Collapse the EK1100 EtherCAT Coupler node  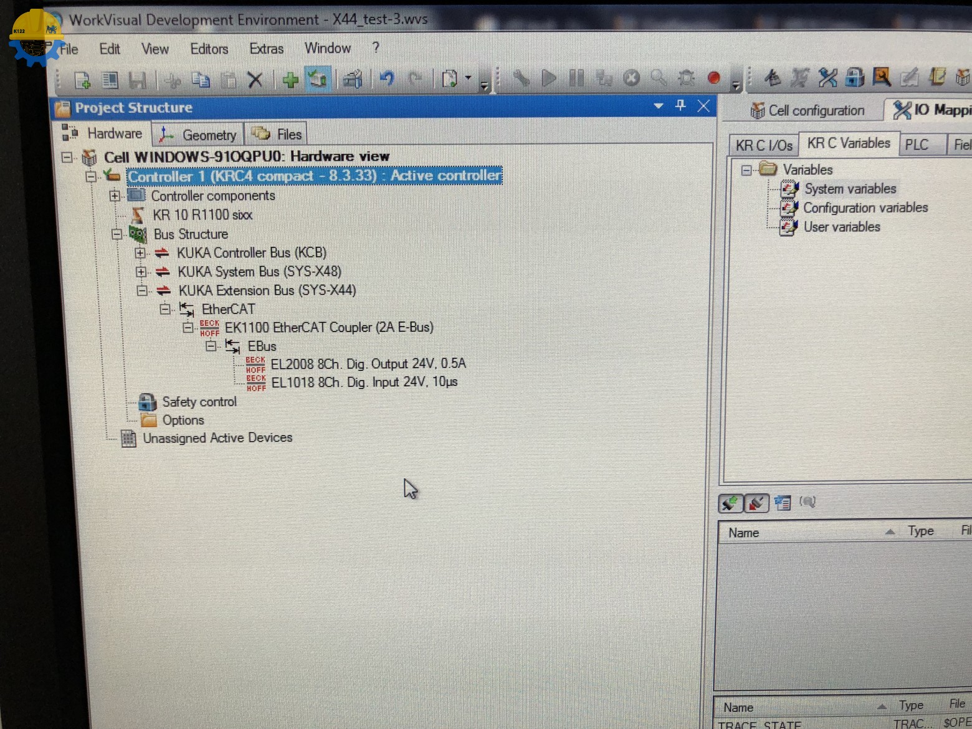[188, 328]
